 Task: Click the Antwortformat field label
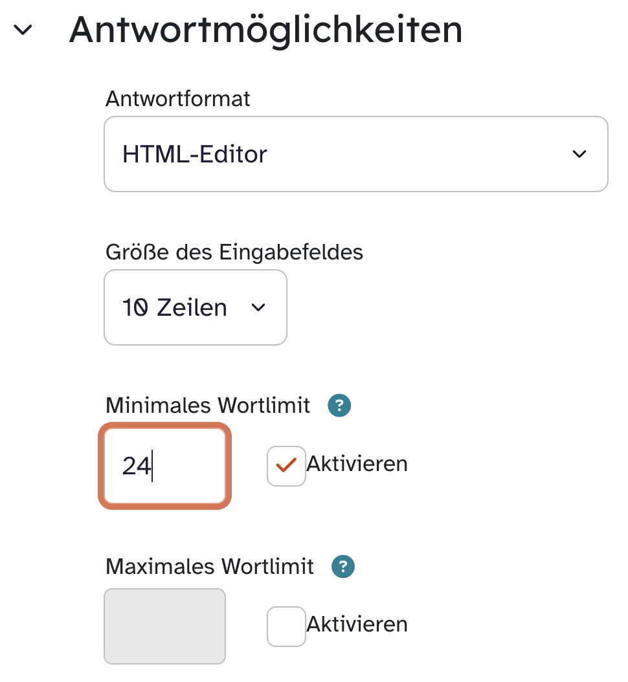point(177,99)
